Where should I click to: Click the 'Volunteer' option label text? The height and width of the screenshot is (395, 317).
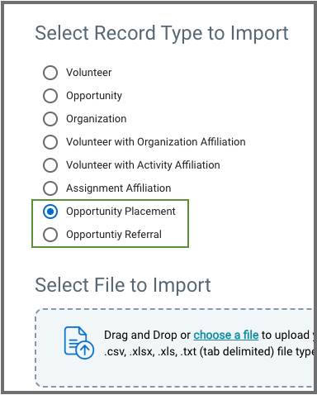pyautogui.click(x=89, y=73)
